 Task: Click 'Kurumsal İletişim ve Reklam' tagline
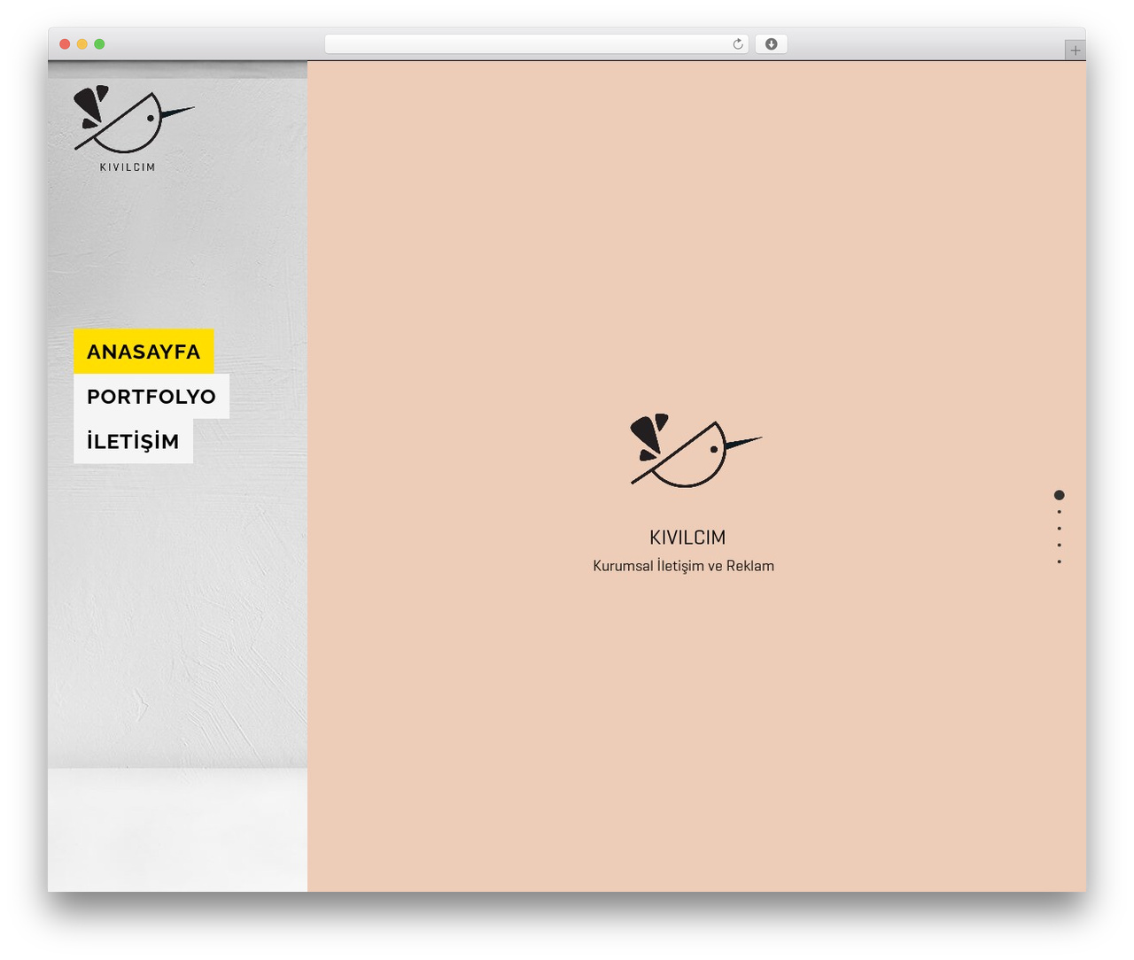[x=683, y=566]
